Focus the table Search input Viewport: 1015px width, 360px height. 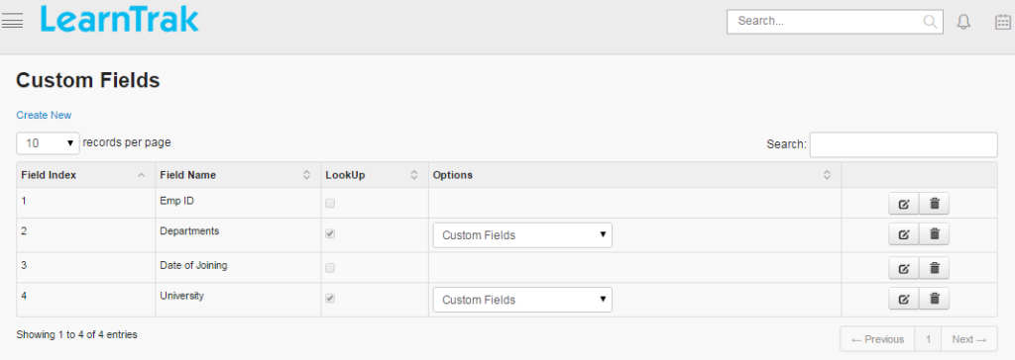click(x=904, y=144)
